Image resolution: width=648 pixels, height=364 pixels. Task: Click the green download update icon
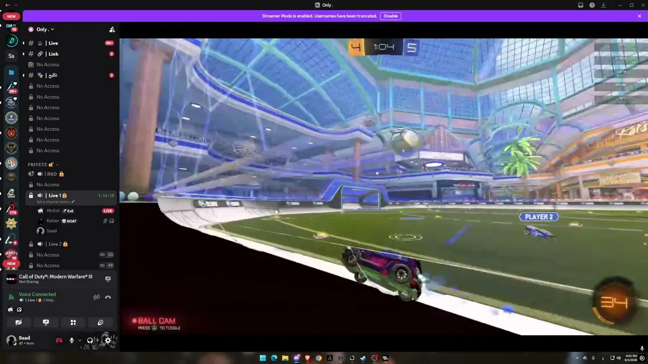pos(603,5)
